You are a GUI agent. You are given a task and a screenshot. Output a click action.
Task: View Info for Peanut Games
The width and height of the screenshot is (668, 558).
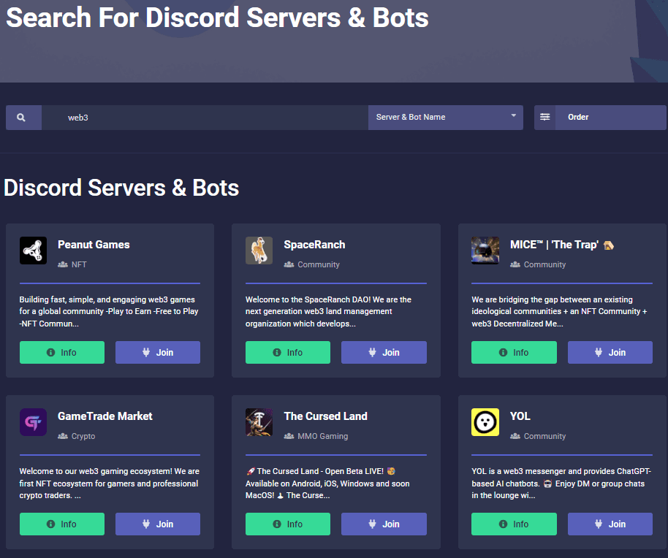click(x=62, y=353)
